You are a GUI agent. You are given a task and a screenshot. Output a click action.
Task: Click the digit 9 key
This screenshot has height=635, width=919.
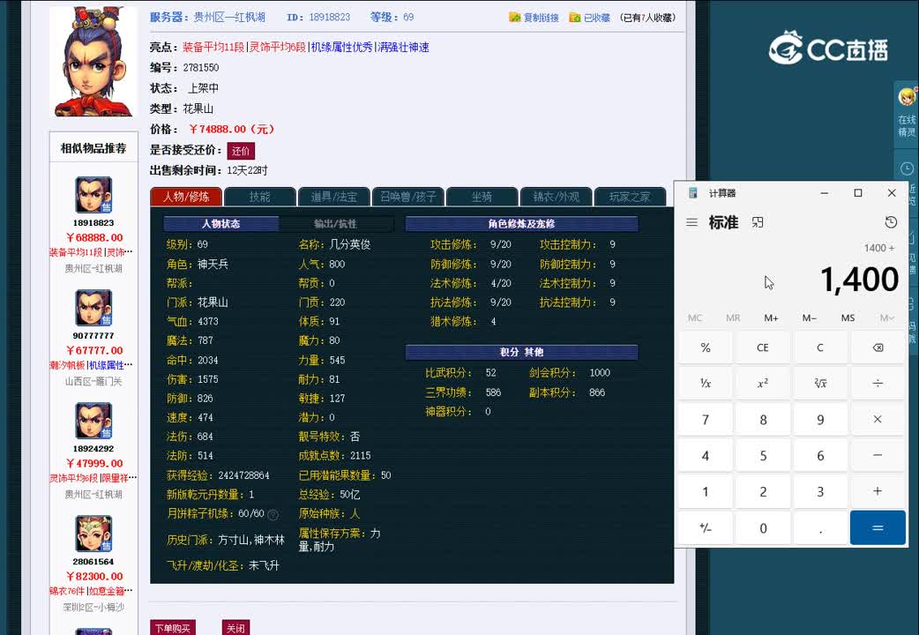pyautogui.click(x=820, y=419)
